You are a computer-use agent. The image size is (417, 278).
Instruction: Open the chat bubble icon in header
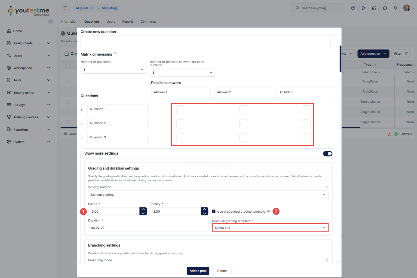pos(385,8)
